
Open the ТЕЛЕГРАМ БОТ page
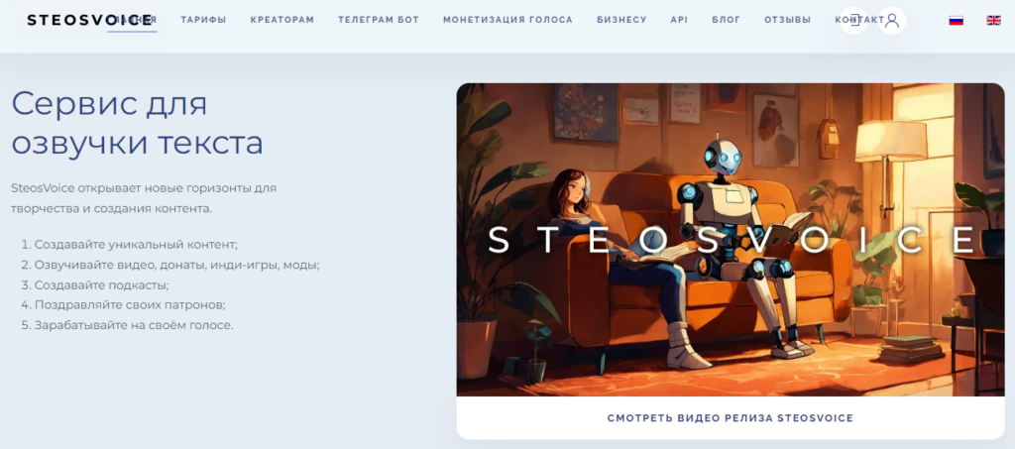pyautogui.click(x=379, y=20)
